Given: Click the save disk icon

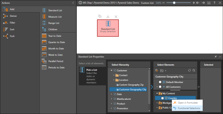Looking at the screenshot, I should [209, 3].
